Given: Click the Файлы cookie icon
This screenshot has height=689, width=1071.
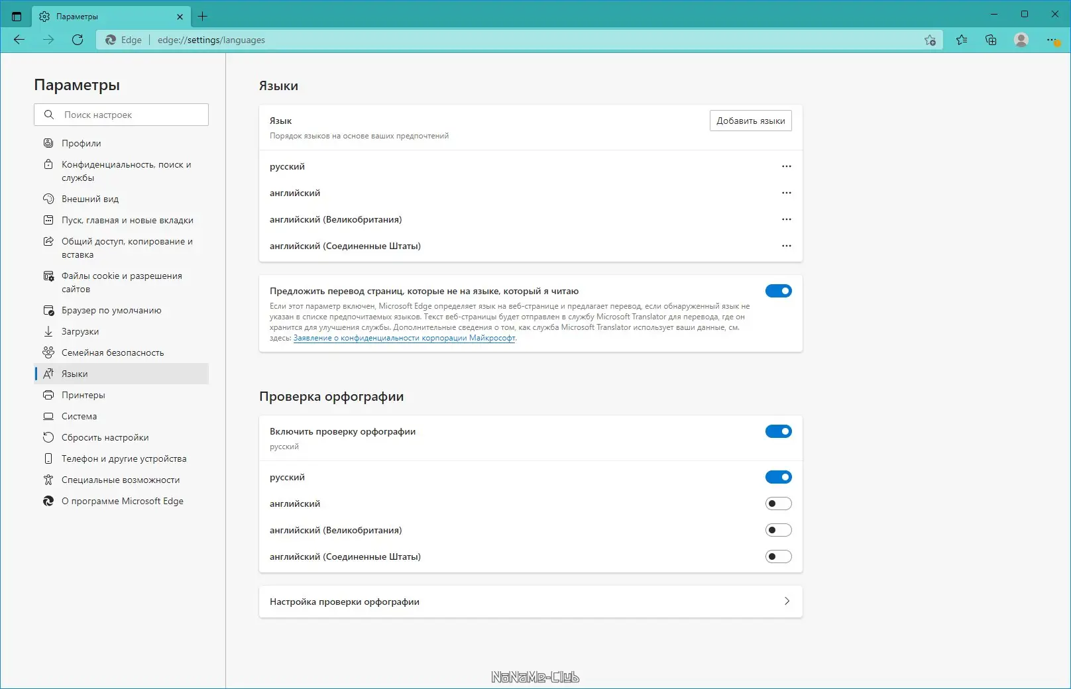Looking at the screenshot, I should tap(48, 276).
